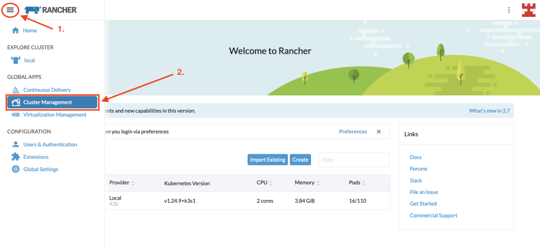Open the user avatar menu

529,10
